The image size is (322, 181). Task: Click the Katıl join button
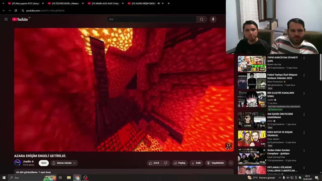coord(44,163)
